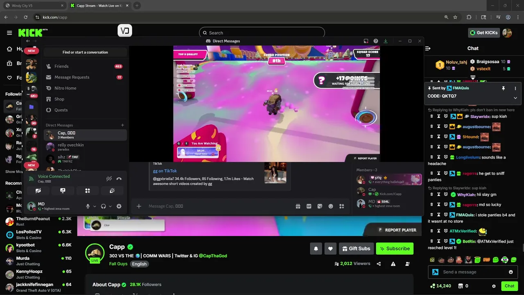Reload the browser page

click(26, 17)
